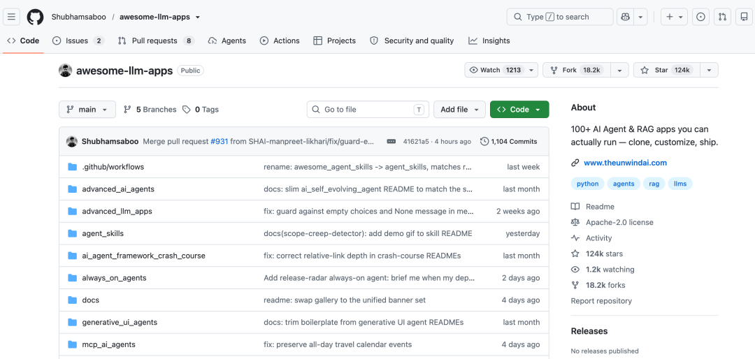Expand the Fork options dropdown arrow
755x359 pixels.
point(619,71)
